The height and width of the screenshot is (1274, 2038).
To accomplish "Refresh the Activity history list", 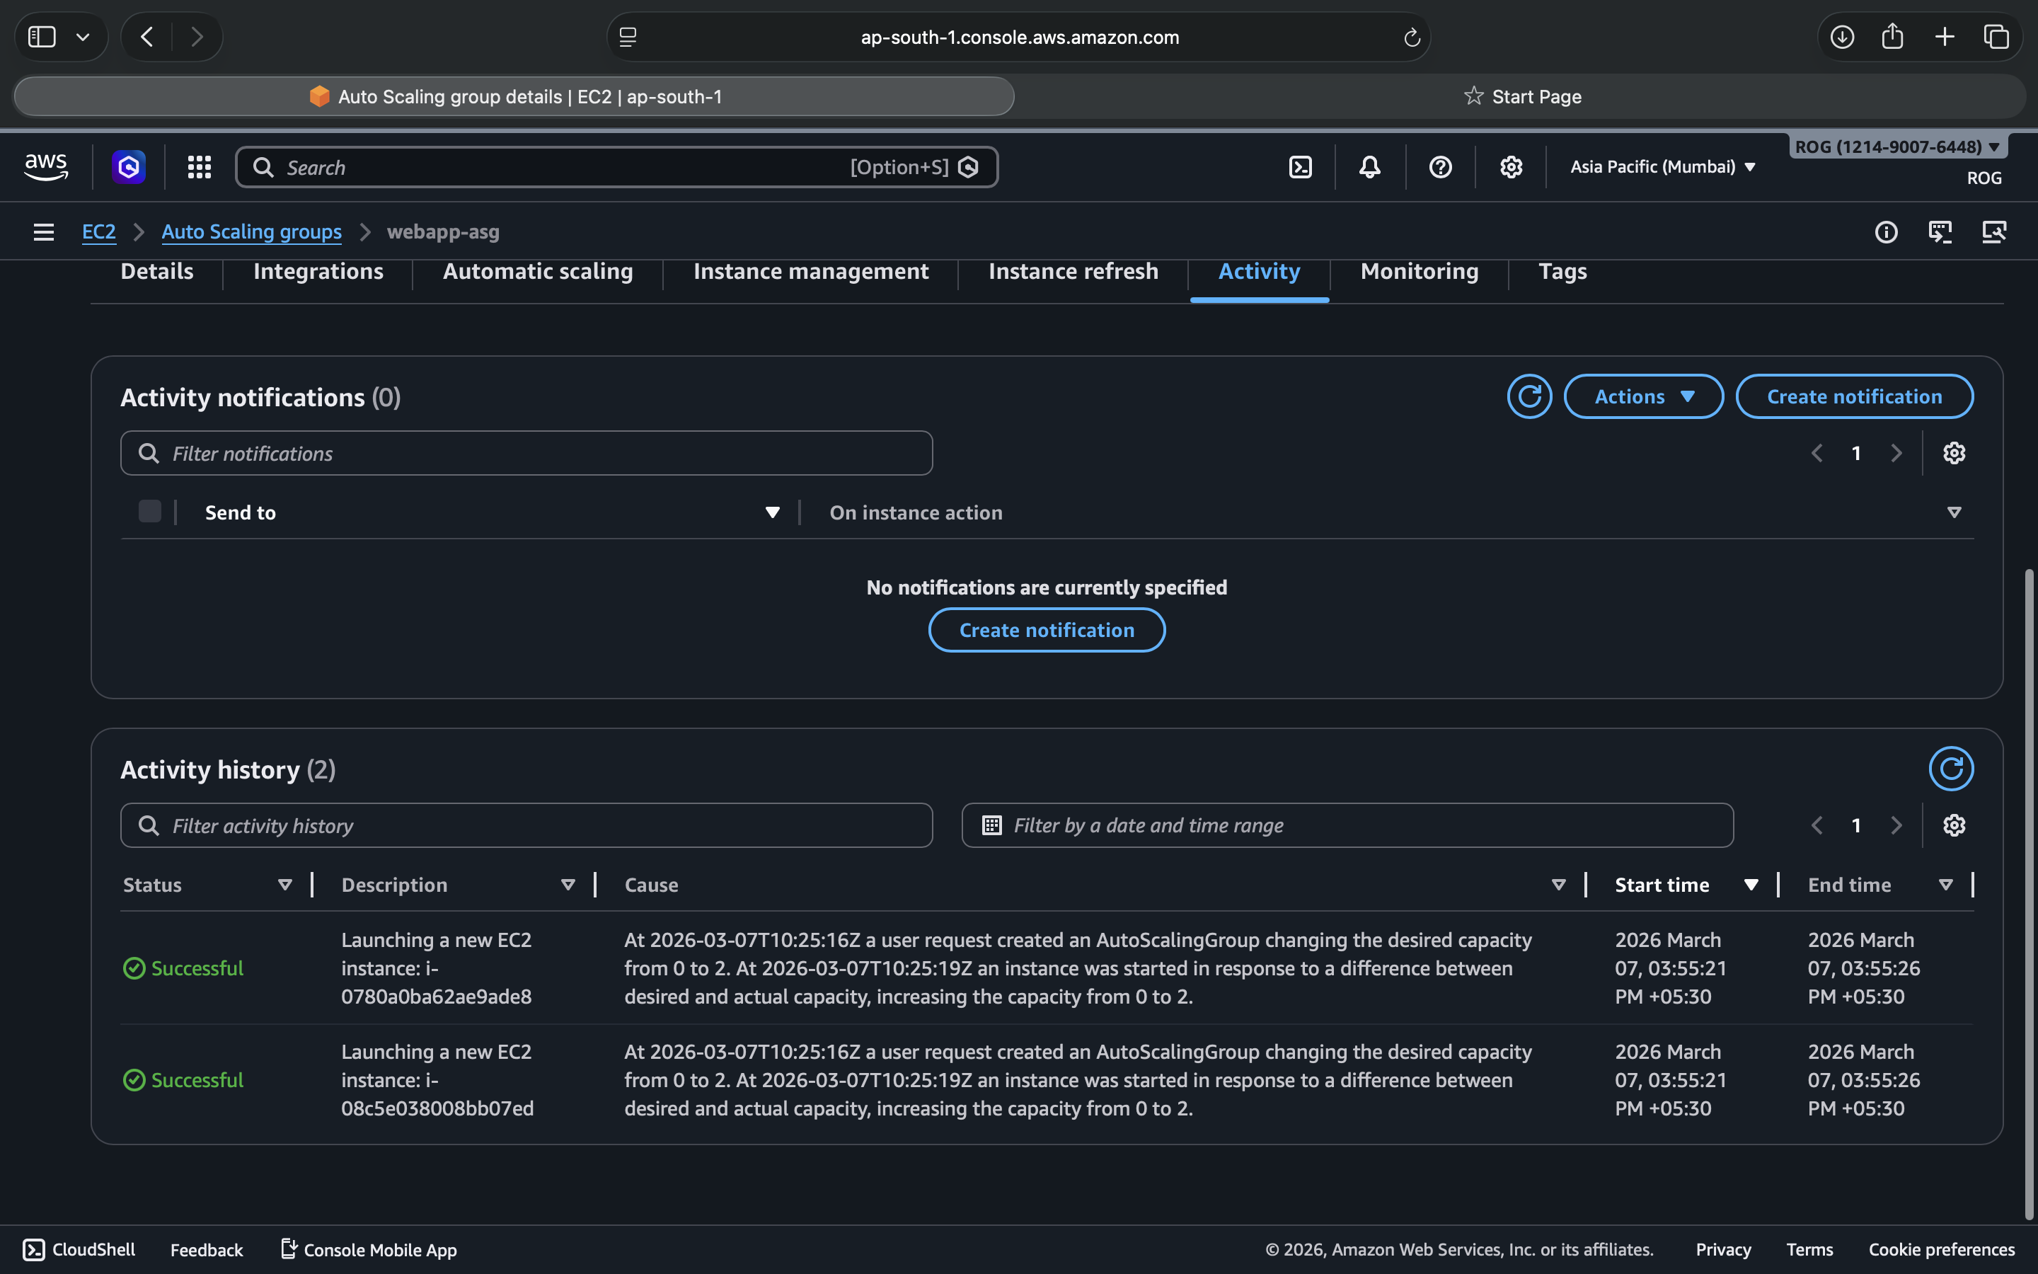I will [x=1950, y=769].
